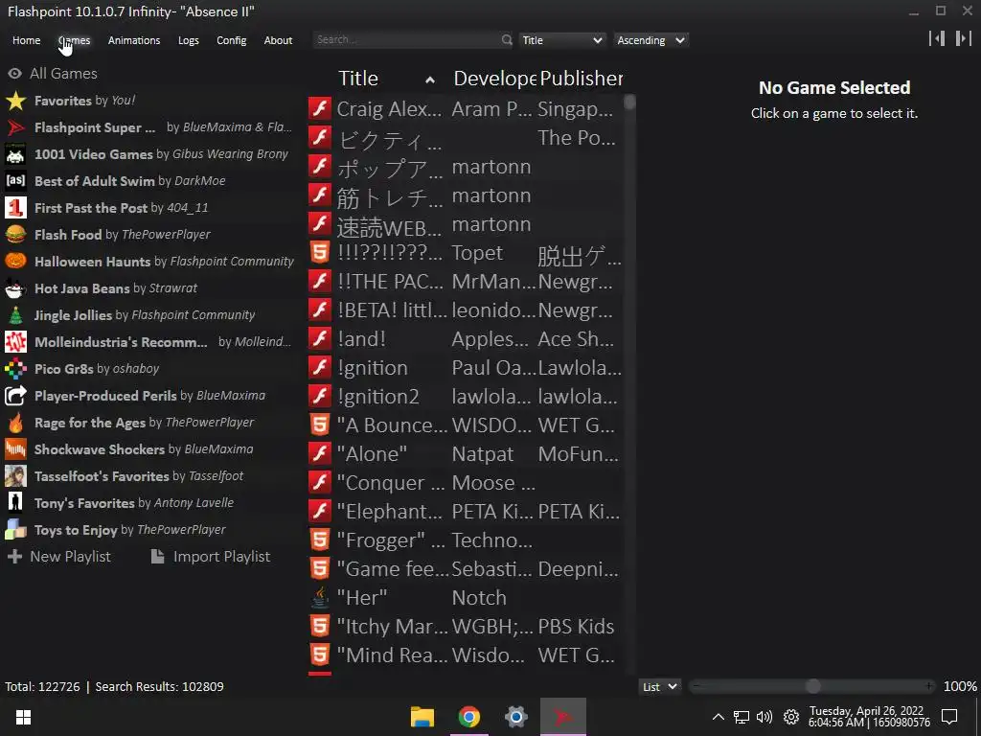Select the Molleindustria's Recommendations playlist icon
Screen dimensions: 981x736
[15, 342]
